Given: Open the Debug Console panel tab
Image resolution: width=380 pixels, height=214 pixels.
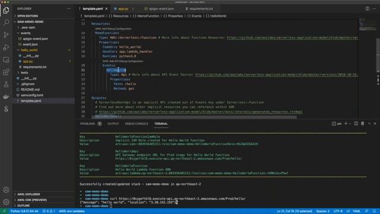Looking at the screenshot, I should 137,124.
